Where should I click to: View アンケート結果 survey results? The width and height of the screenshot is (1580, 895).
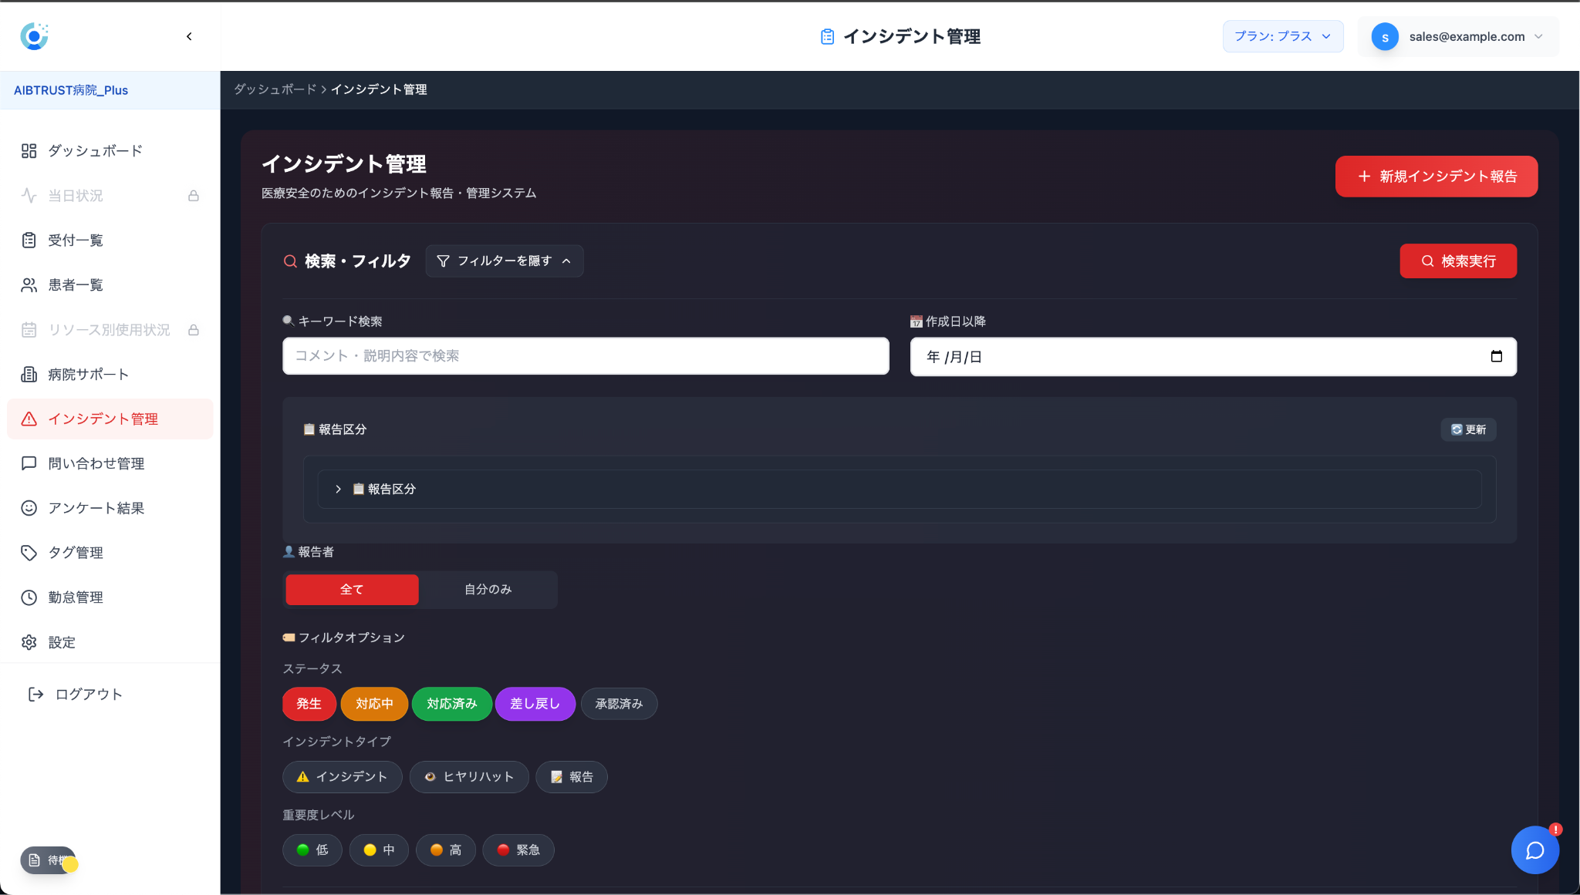96,507
